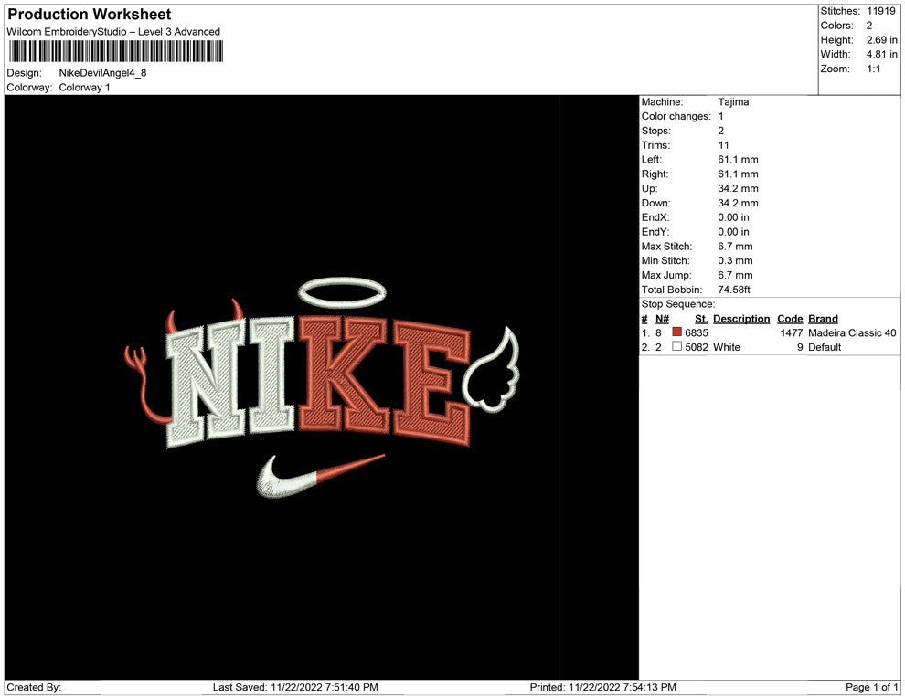Click the Description column header

click(741, 319)
